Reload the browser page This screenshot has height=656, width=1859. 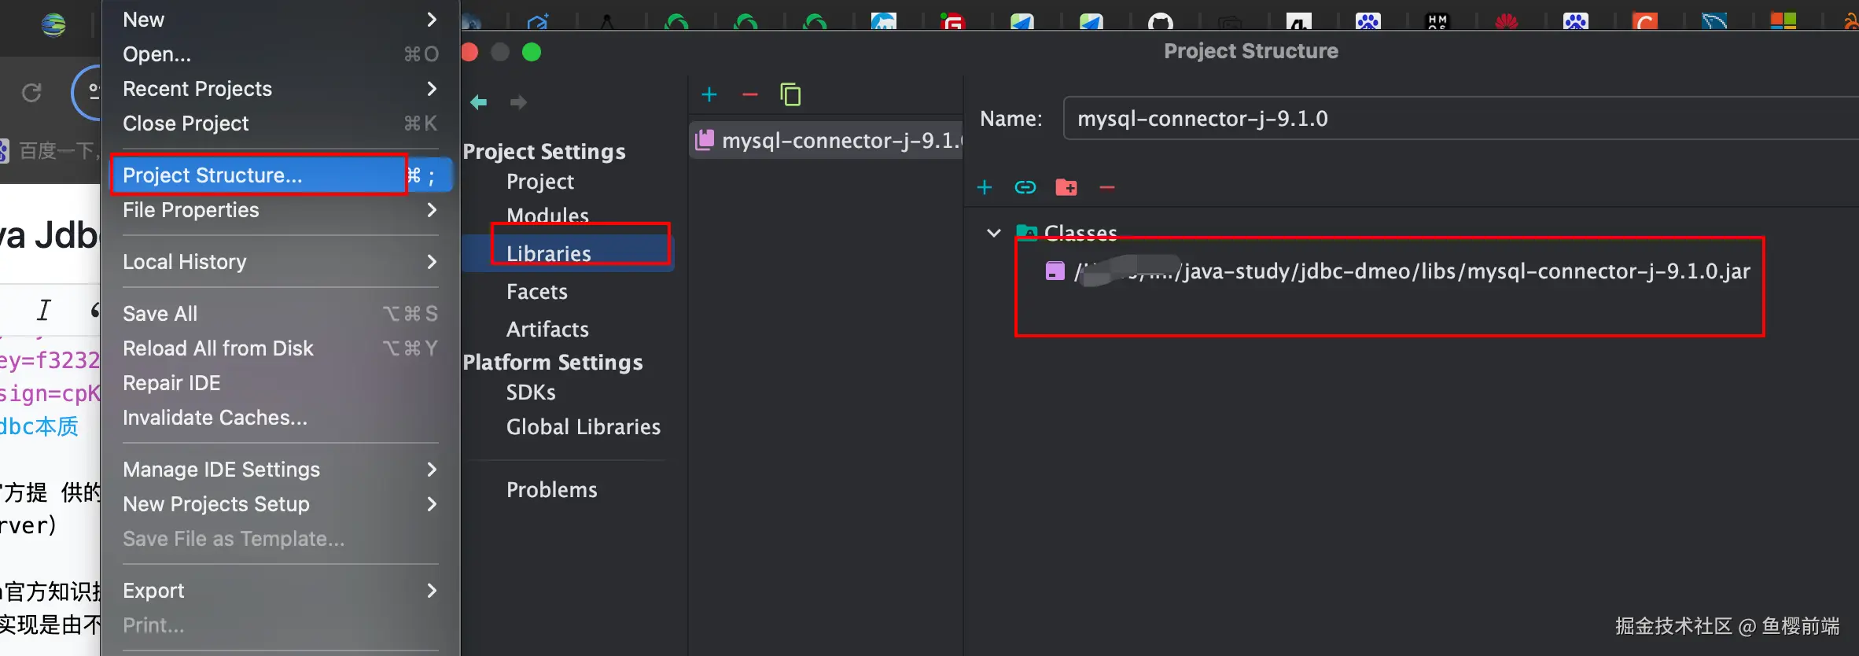click(x=31, y=93)
